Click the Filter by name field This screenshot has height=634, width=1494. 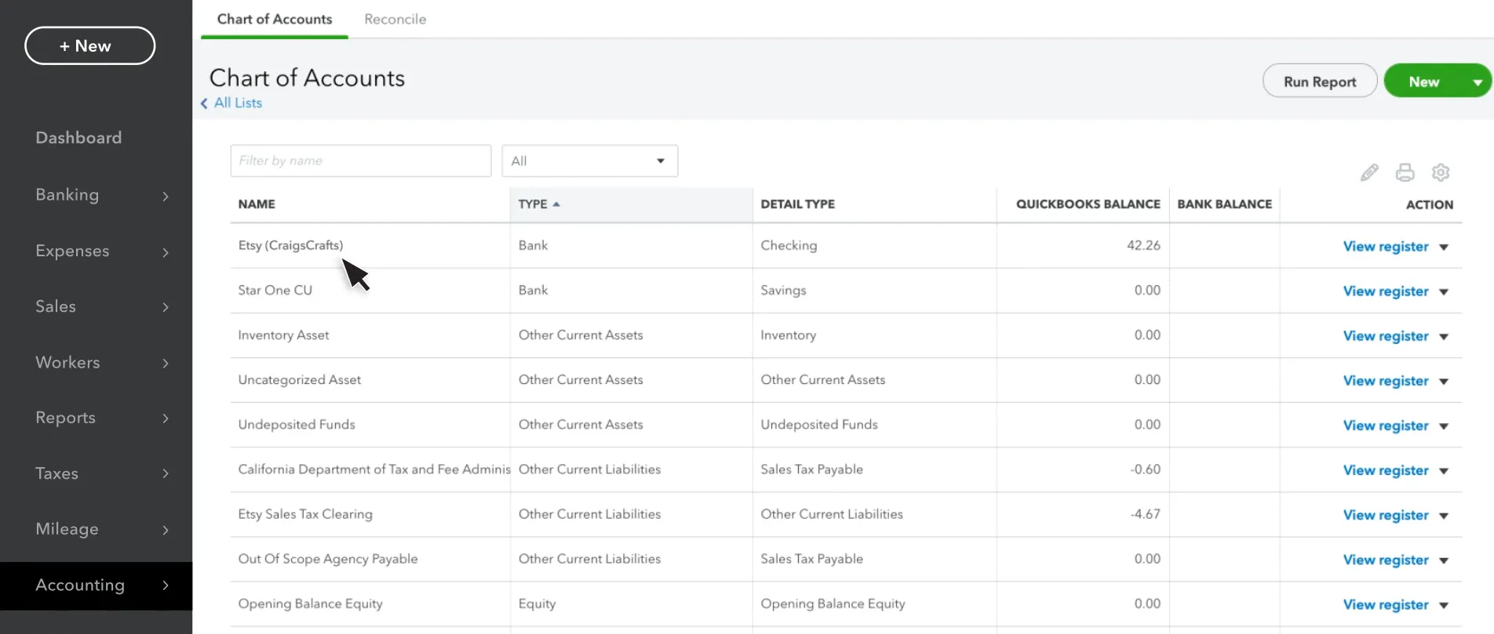pyautogui.click(x=361, y=161)
